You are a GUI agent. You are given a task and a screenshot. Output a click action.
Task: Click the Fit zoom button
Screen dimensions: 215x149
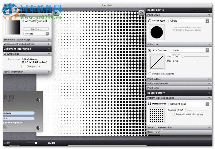tap(18, 143)
